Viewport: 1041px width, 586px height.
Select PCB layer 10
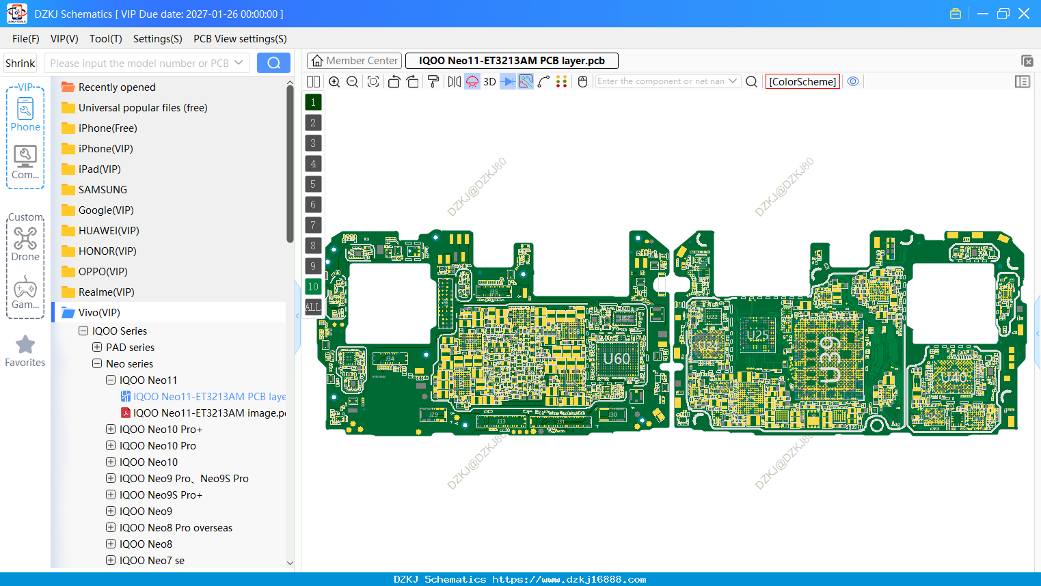(x=313, y=287)
